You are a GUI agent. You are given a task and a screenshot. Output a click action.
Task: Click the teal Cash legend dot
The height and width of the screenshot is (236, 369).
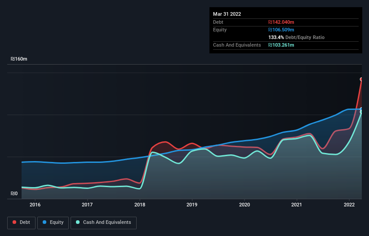tap(78, 222)
